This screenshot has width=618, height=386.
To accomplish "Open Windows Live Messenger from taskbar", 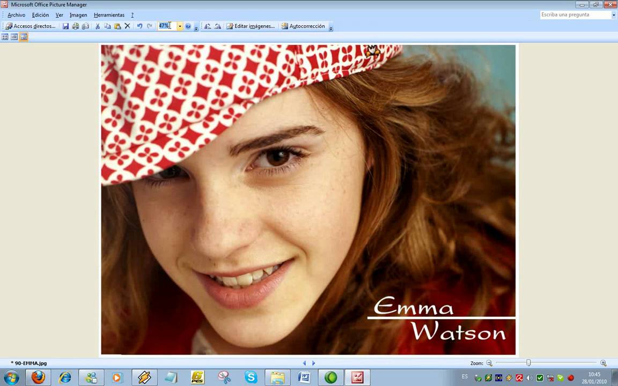I will 91,378.
